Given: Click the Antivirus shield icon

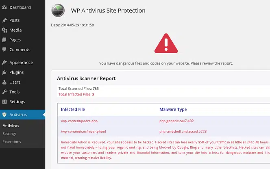Looking at the screenshot, I should 4,115.
